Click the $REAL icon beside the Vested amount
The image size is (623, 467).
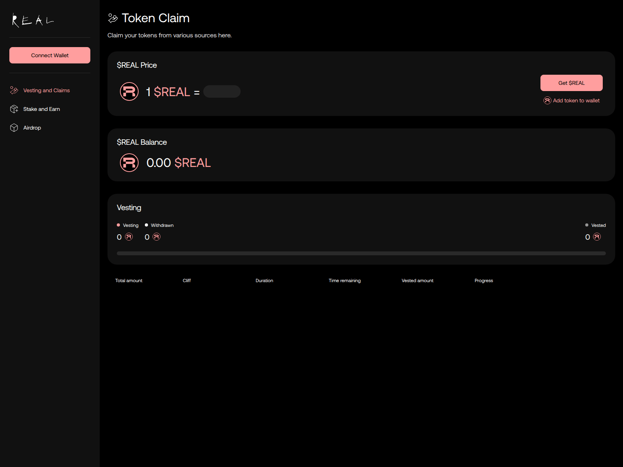pos(598,237)
